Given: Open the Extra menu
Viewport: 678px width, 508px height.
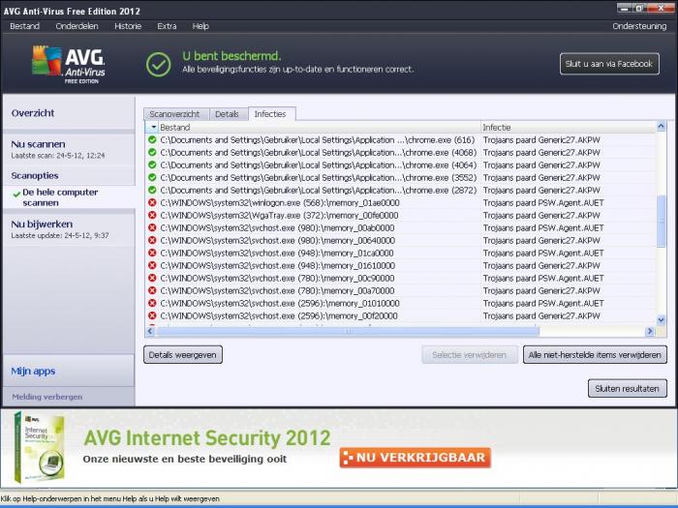Looking at the screenshot, I should tap(167, 26).
